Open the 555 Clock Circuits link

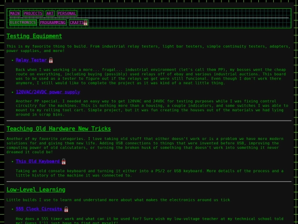39,209
